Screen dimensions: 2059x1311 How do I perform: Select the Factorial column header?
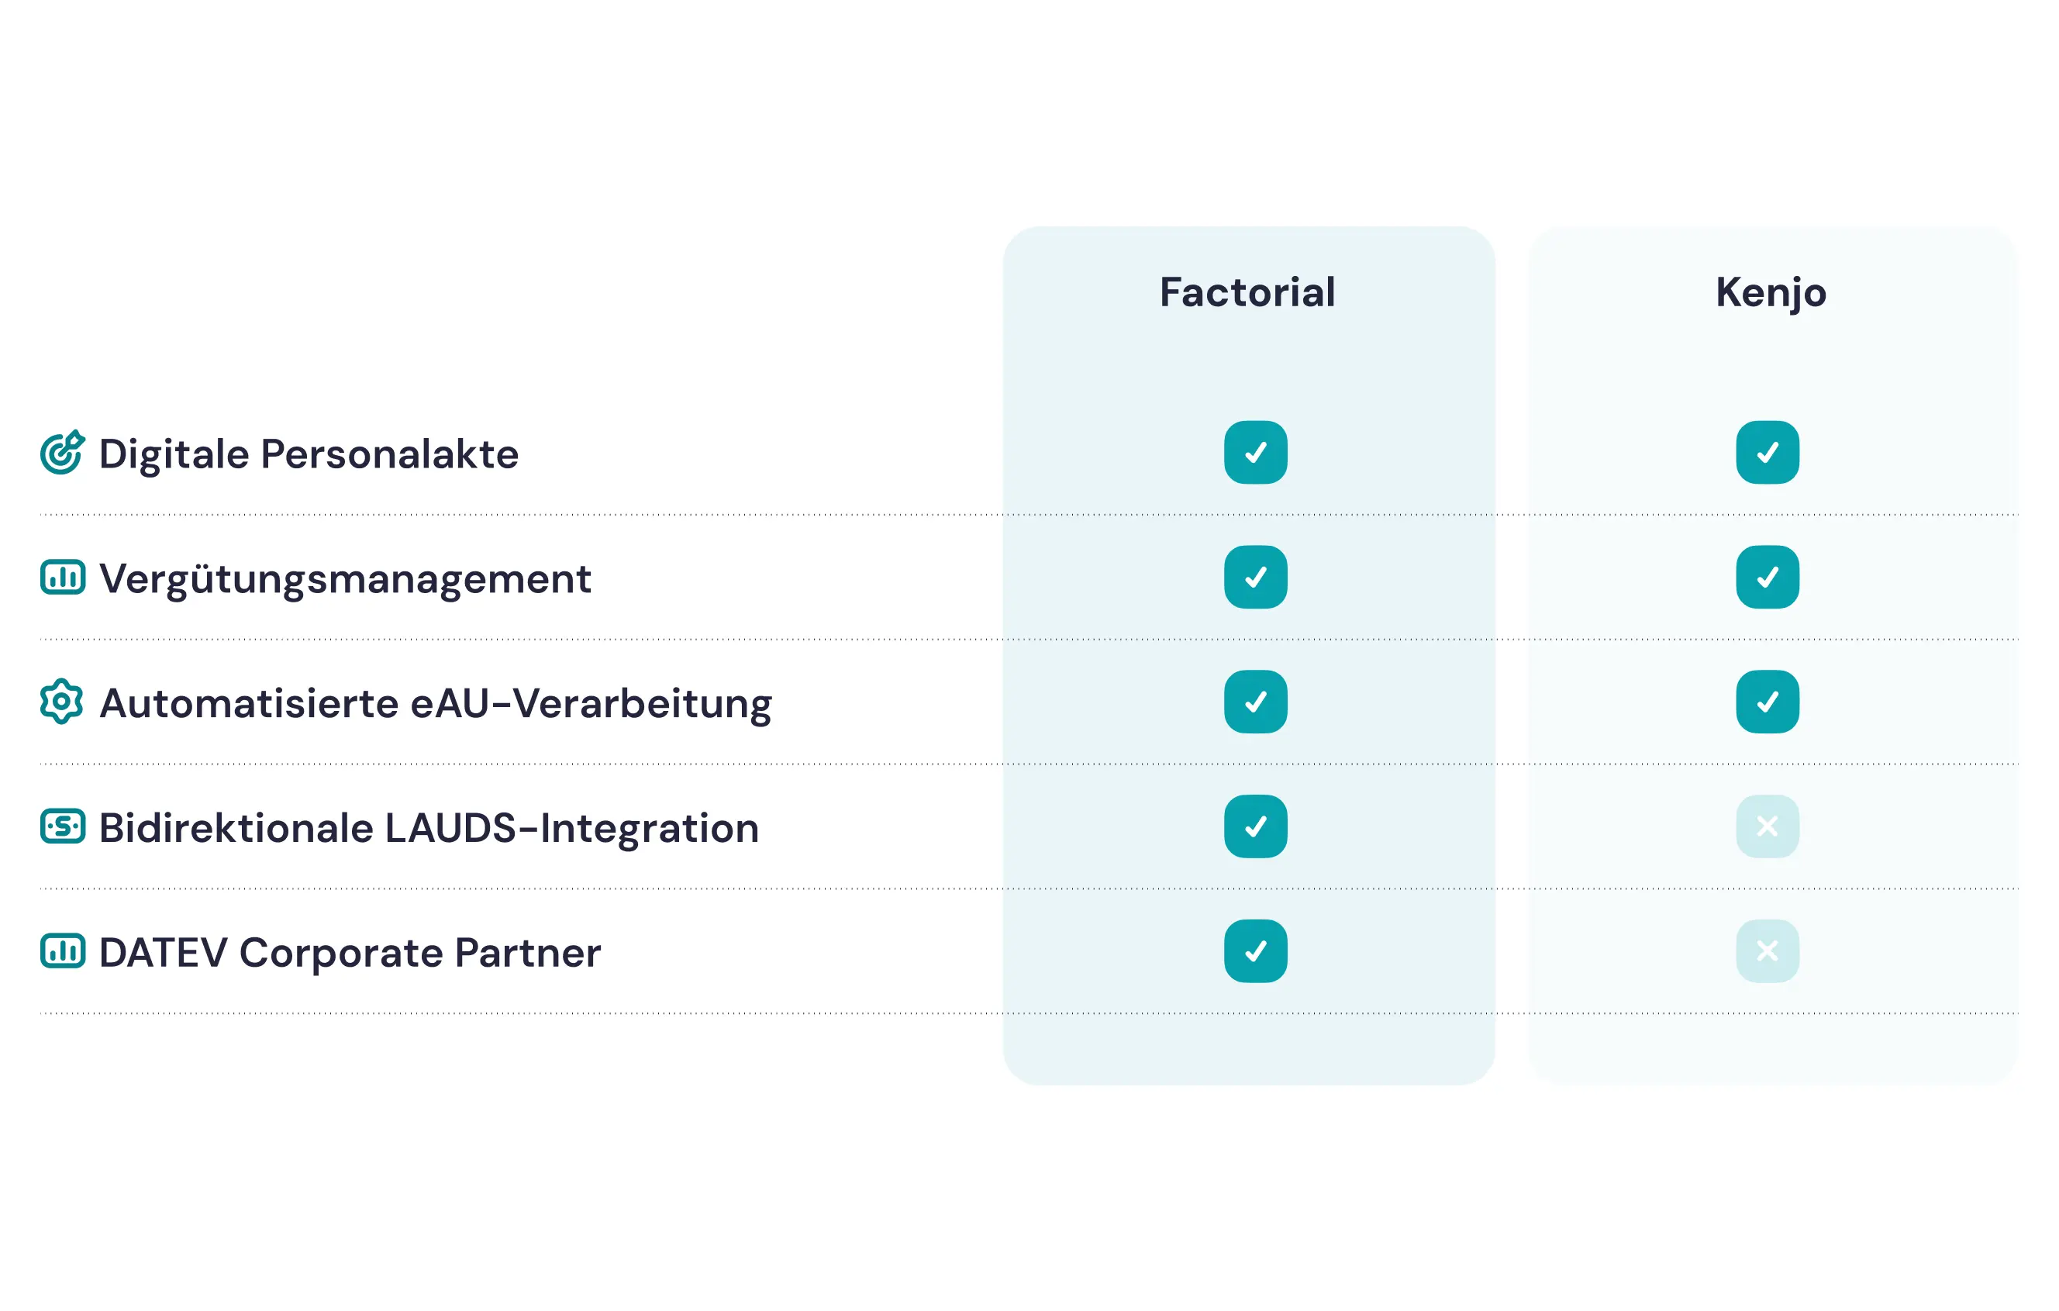(x=1247, y=292)
